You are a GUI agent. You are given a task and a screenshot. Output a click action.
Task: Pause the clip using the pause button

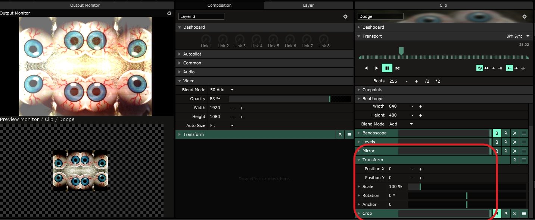[x=387, y=68]
